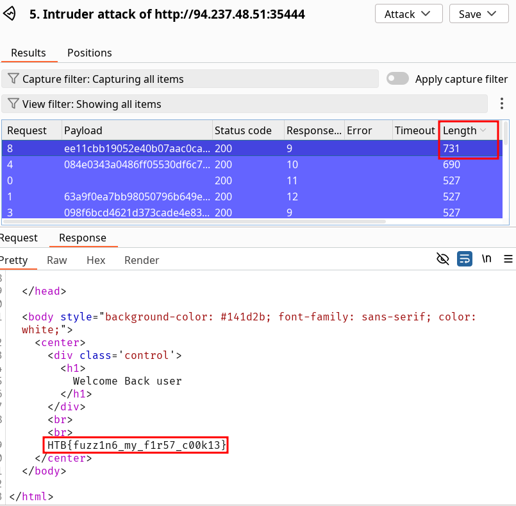Toggle the word wrap icon in response viewer
This screenshot has width=516, height=506.
pyautogui.click(x=465, y=259)
